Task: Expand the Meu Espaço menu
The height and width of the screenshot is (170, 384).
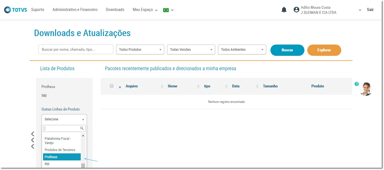Action: click(x=145, y=10)
